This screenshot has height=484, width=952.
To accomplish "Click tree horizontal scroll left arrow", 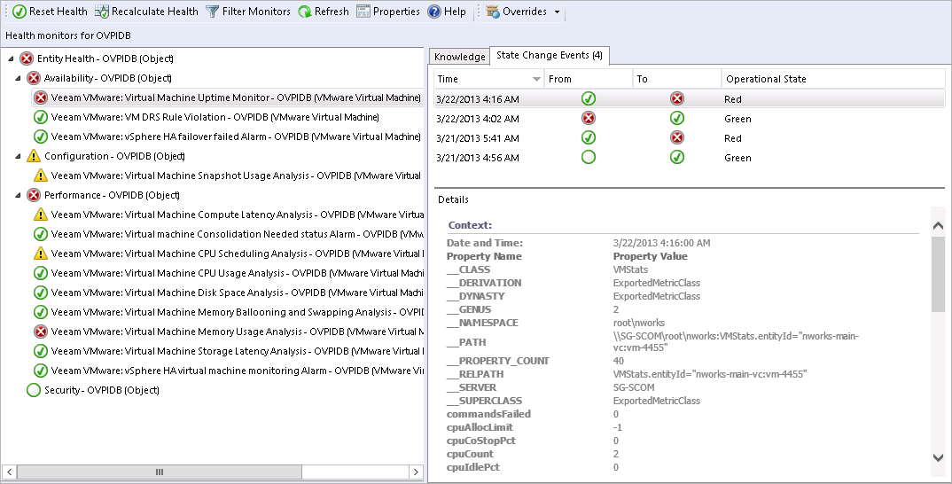I will pos(9,472).
